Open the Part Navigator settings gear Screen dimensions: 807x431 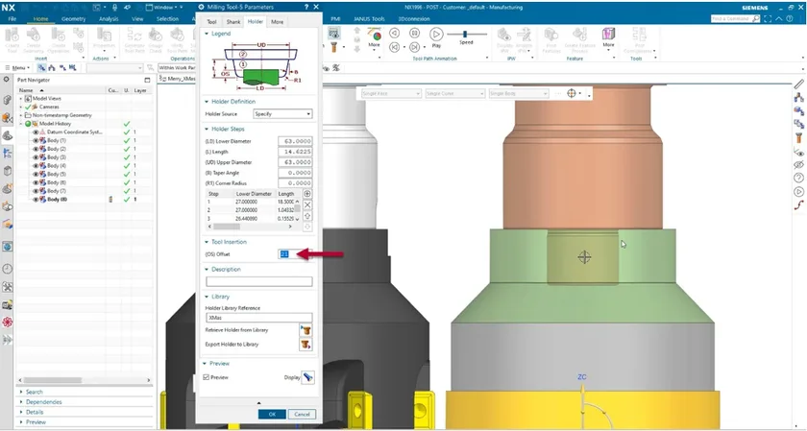pyautogui.click(x=6, y=80)
